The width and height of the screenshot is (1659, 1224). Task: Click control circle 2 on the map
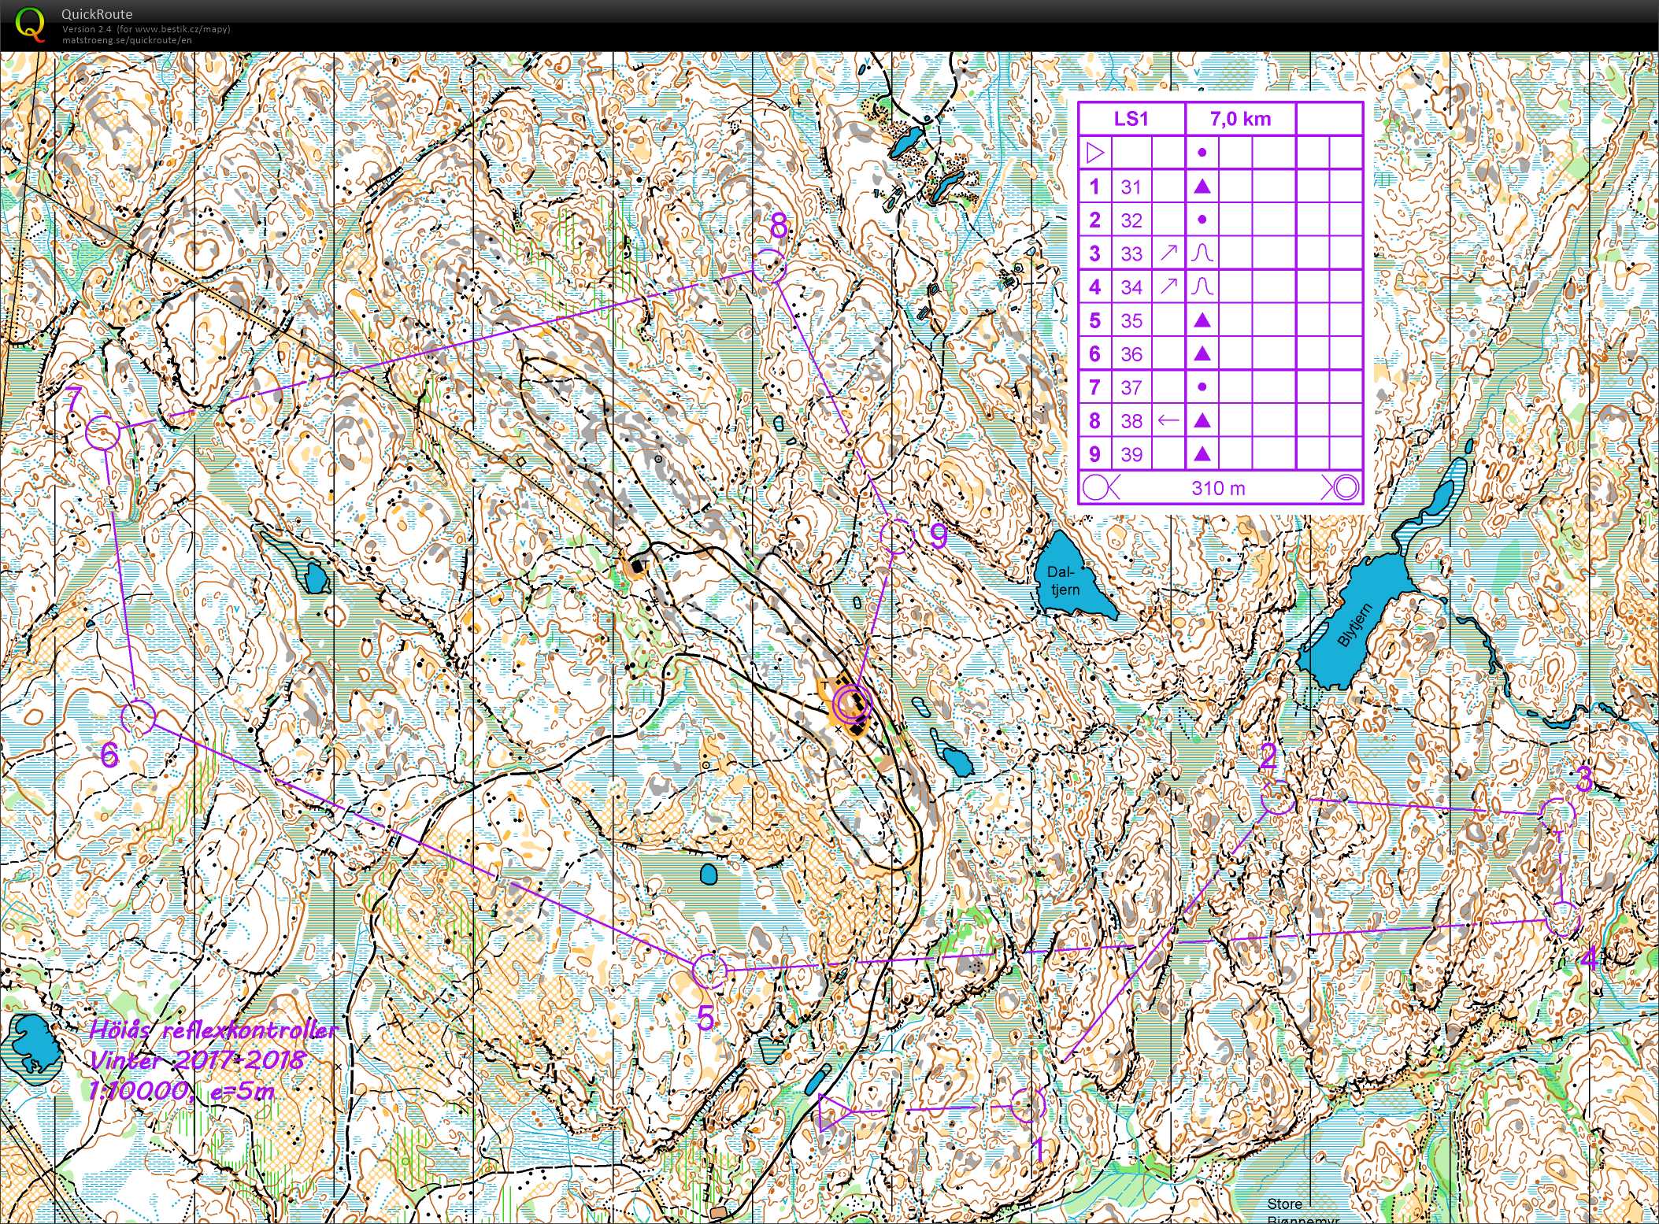[1278, 798]
